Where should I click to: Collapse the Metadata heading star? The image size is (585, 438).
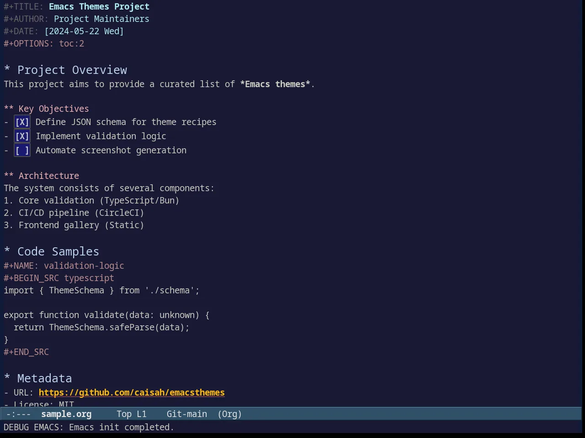[7, 378]
